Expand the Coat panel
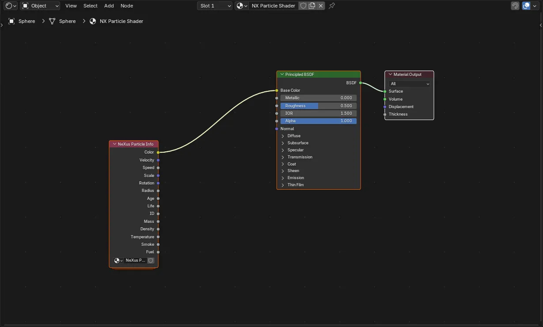 click(x=283, y=164)
